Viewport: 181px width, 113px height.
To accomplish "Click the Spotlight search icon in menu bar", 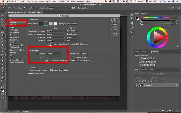I will tap(169, 1).
